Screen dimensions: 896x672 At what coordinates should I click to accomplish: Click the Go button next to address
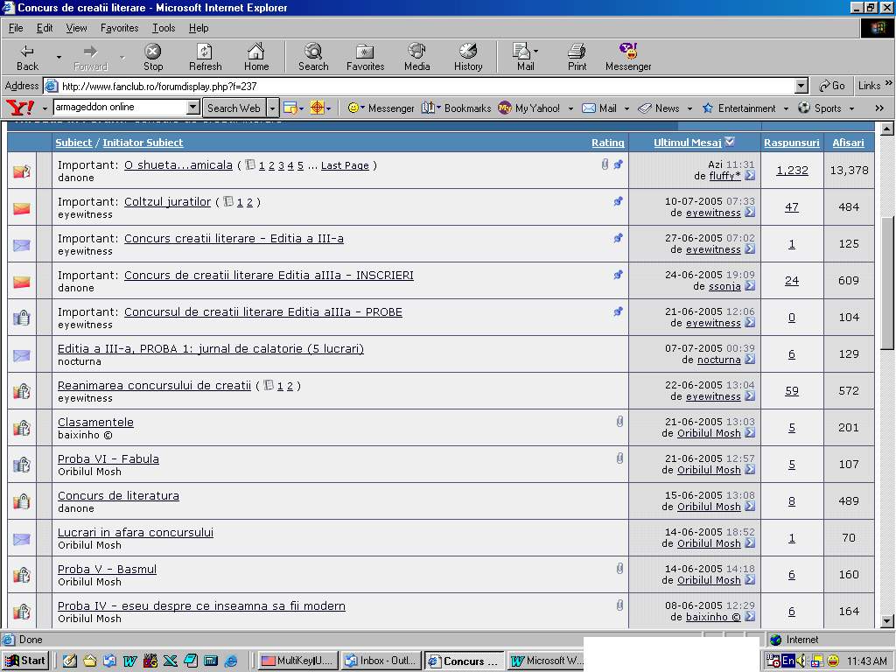(832, 86)
